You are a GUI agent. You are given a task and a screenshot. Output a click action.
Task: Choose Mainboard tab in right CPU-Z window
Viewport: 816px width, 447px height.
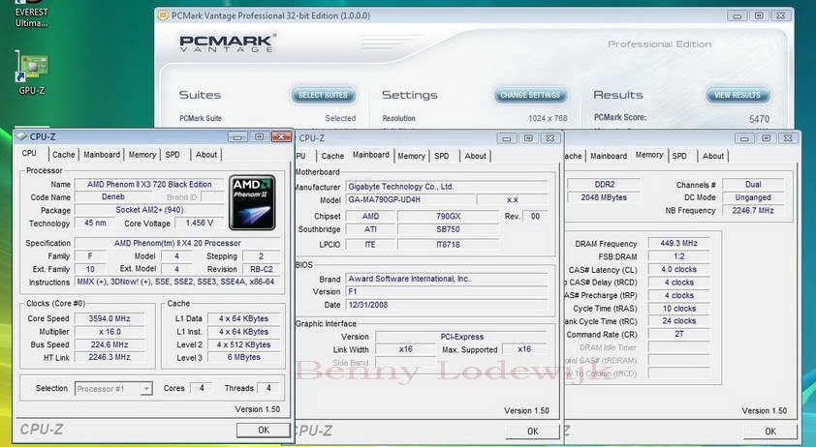click(609, 156)
